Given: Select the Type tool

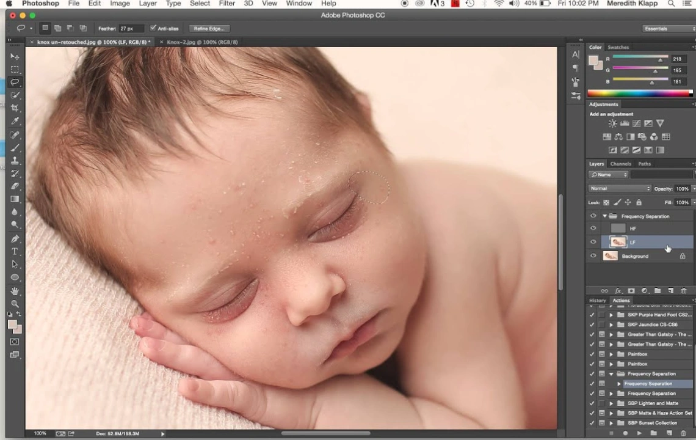Looking at the screenshot, I should 15,251.
